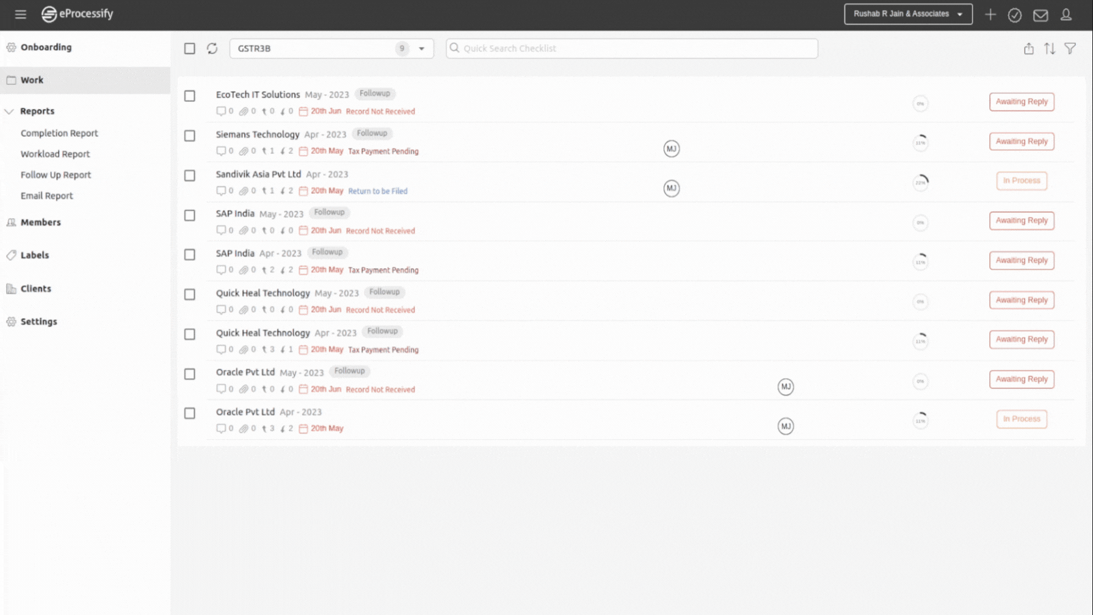Viewport: 1093px width, 615px height.
Task: Open the user profile icon
Action: pos(1066,15)
